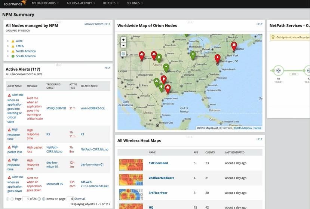
Task: Go to the last alerts page
Action: (44, 199)
